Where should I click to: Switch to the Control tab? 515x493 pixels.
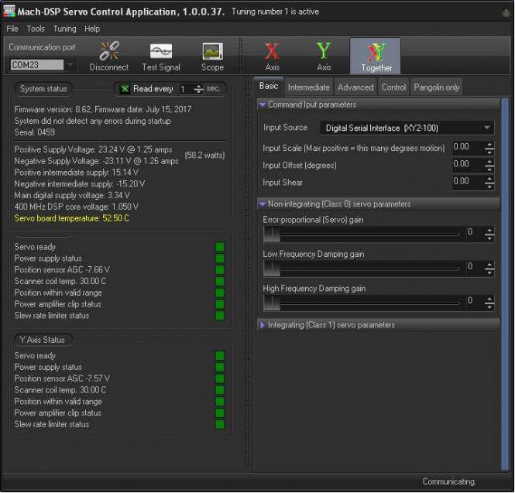(x=393, y=87)
